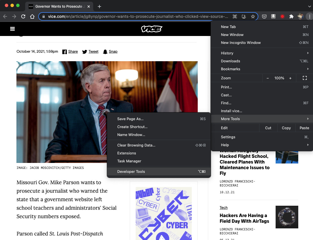Open Settings from the Chrome menu
313x240 pixels.
(262, 137)
